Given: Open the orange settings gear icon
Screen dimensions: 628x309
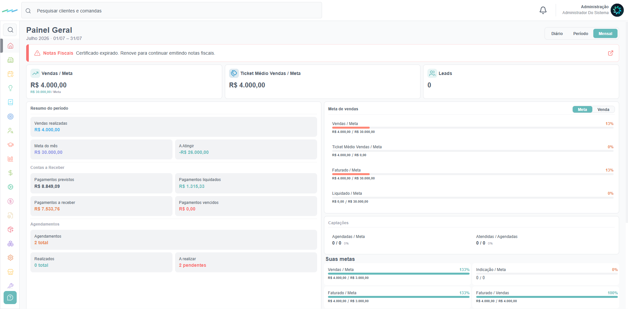Looking at the screenshot, I should [x=10, y=258].
